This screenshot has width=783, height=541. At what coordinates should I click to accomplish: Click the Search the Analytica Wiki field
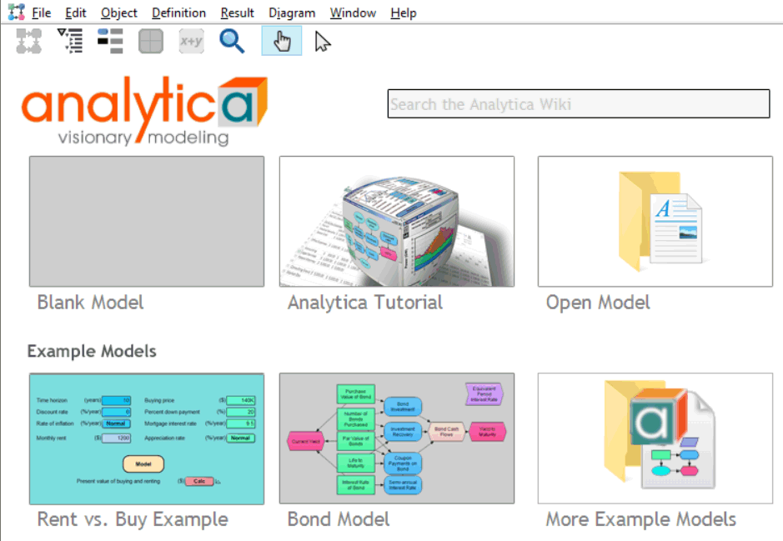click(x=579, y=104)
